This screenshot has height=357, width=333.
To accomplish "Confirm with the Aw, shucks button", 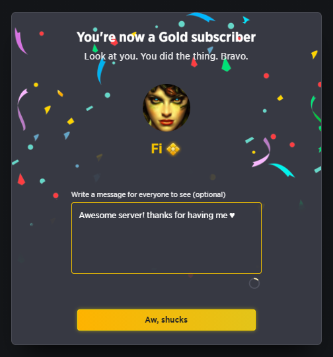I will click(x=166, y=320).
